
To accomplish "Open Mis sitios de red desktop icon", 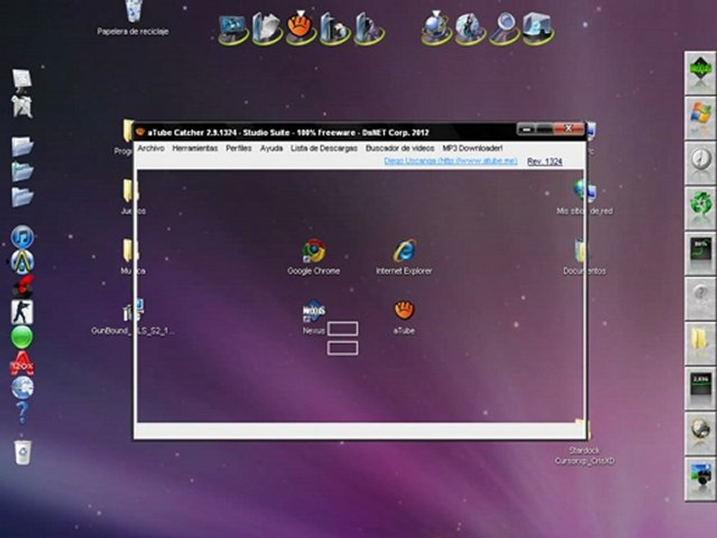I will point(584,197).
